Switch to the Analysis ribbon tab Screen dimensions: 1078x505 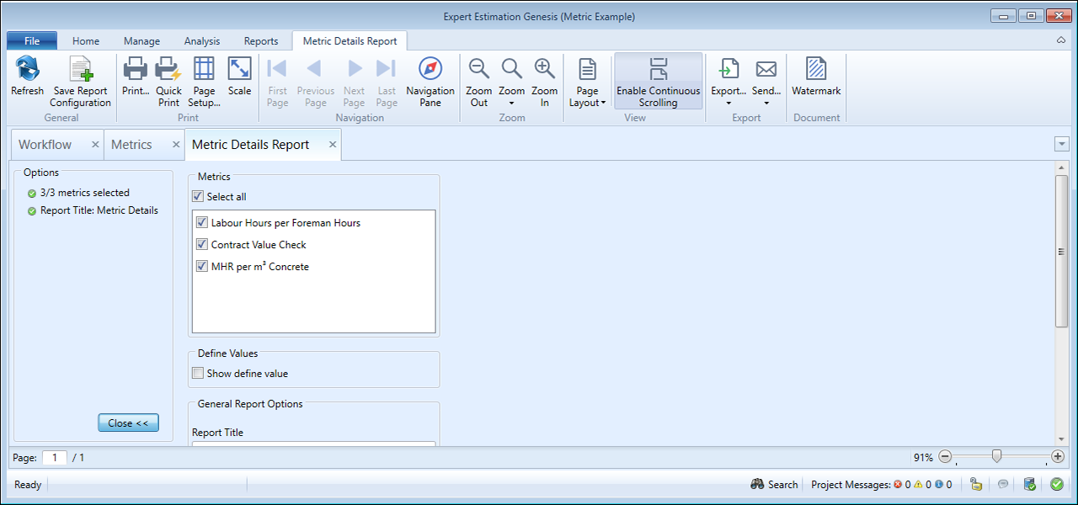pos(201,40)
